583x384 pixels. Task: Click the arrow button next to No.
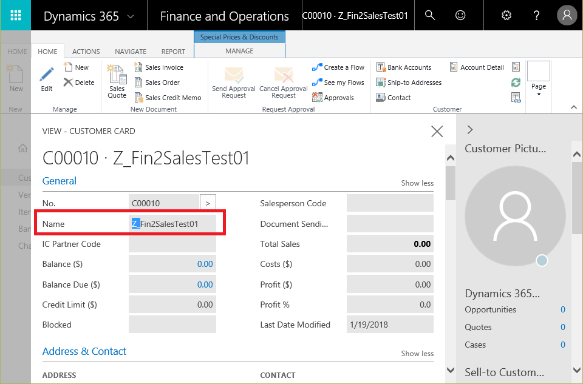(208, 203)
